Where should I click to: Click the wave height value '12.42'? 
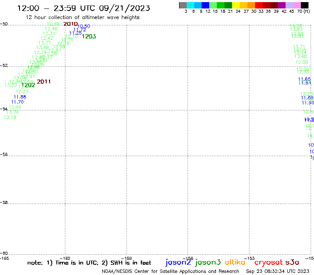pyautogui.click(x=47, y=38)
